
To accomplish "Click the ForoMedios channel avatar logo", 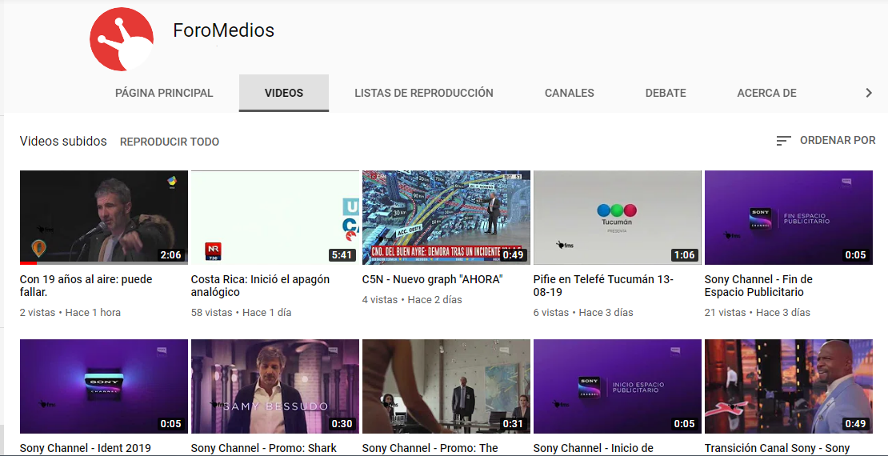I will pyautogui.click(x=121, y=39).
